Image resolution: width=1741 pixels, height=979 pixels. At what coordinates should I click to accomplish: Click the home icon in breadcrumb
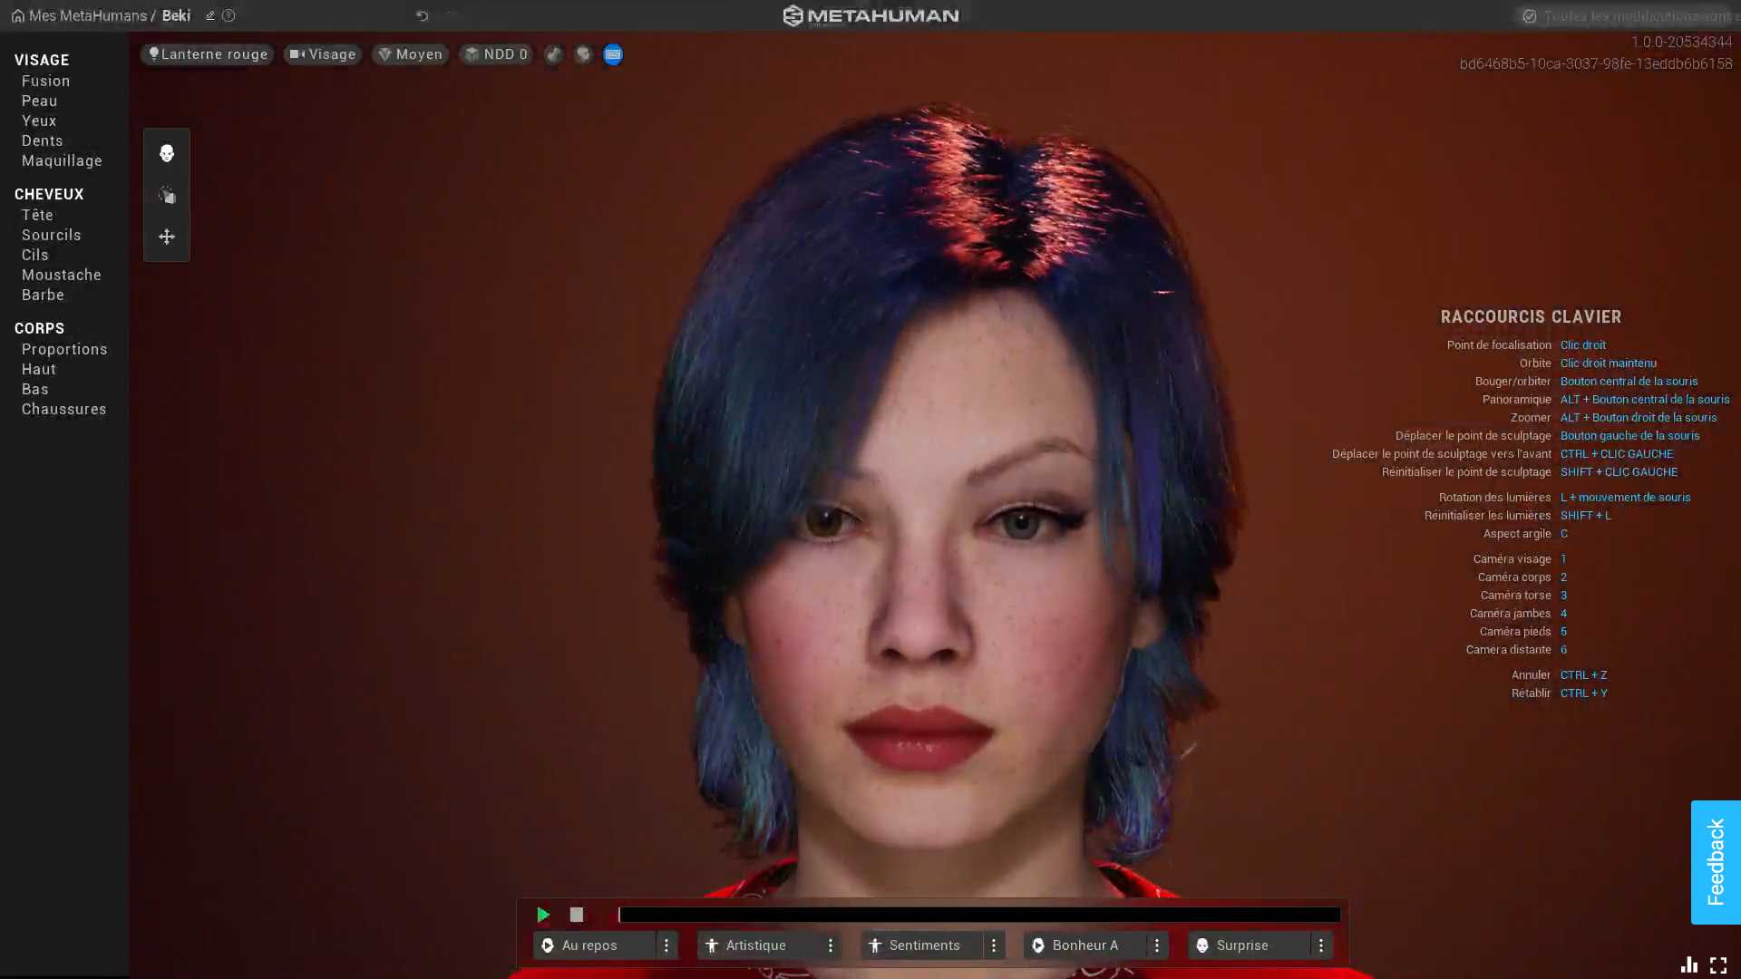point(17,15)
